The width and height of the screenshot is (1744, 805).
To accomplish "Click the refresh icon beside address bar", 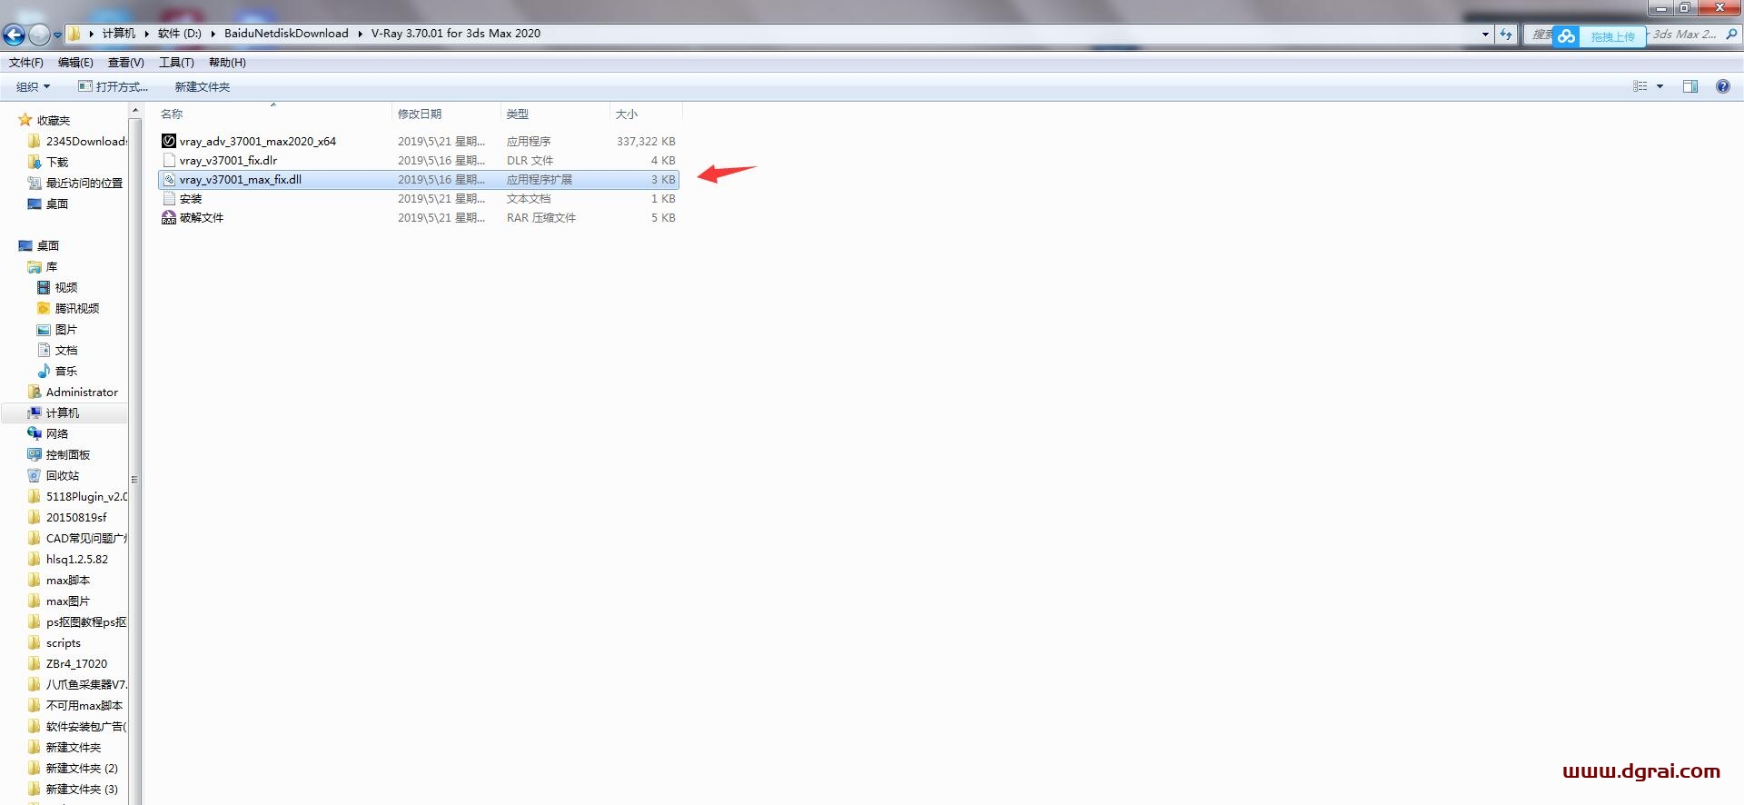I will 1506,35.
